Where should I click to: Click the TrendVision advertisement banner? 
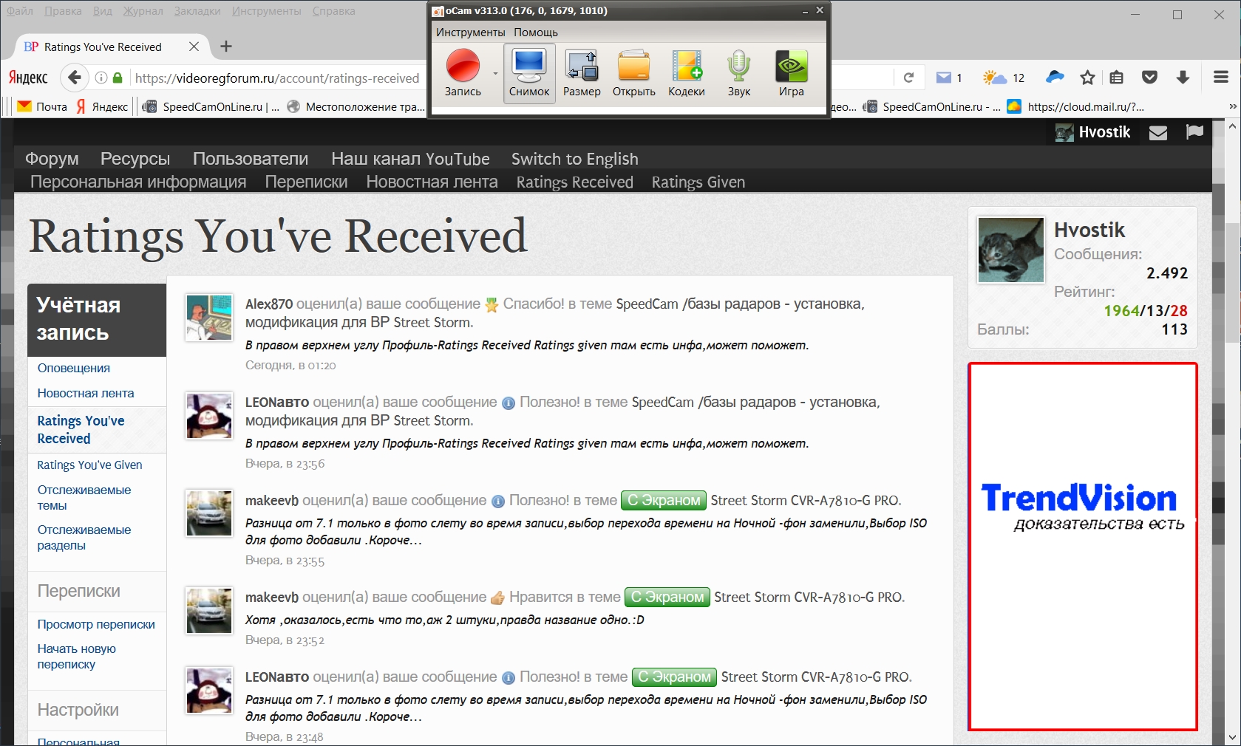point(1082,547)
